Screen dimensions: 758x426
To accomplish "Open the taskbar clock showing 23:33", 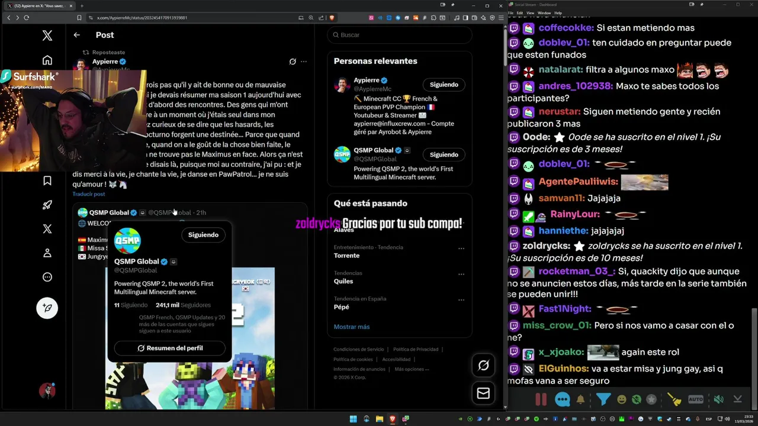I will 744,419.
